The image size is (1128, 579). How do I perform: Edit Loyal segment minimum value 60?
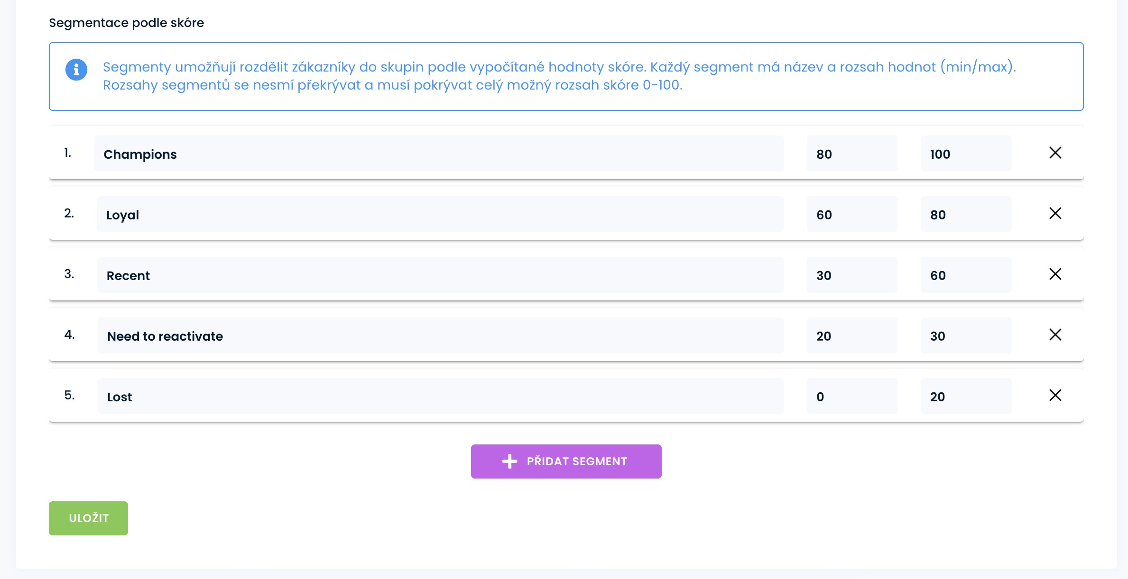point(852,215)
